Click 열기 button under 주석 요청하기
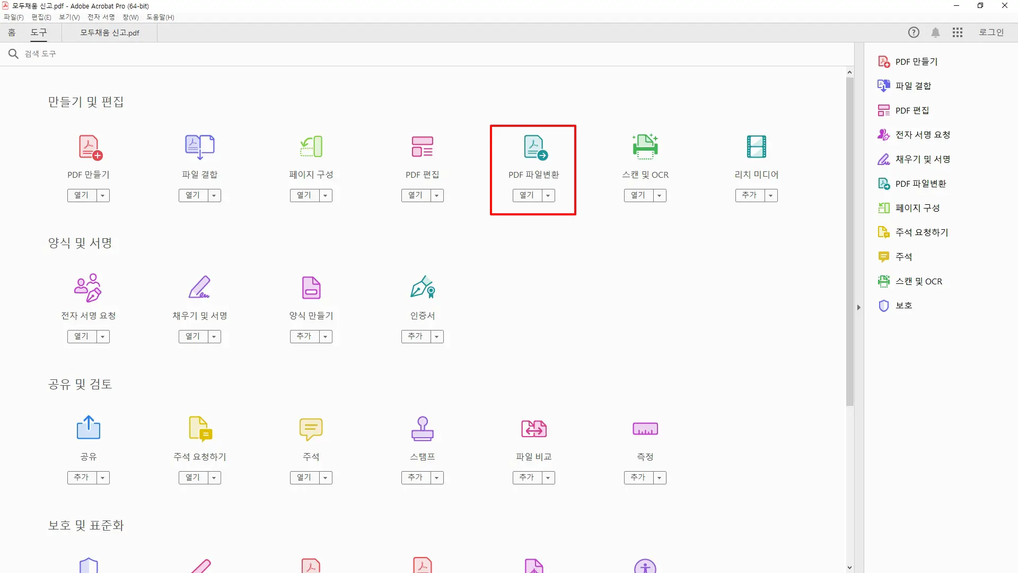The height and width of the screenshot is (573, 1018). tap(193, 478)
